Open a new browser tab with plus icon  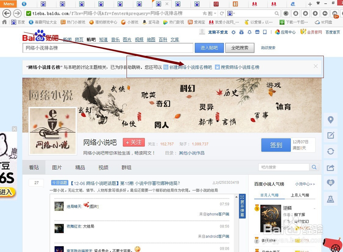click(310, 4)
